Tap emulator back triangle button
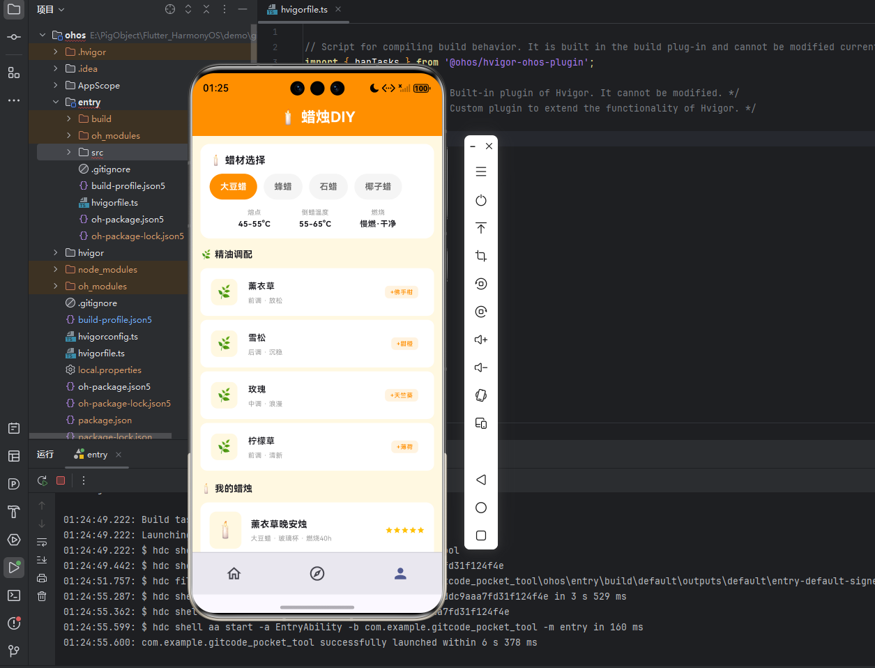The width and height of the screenshot is (875, 668). coord(481,480)
